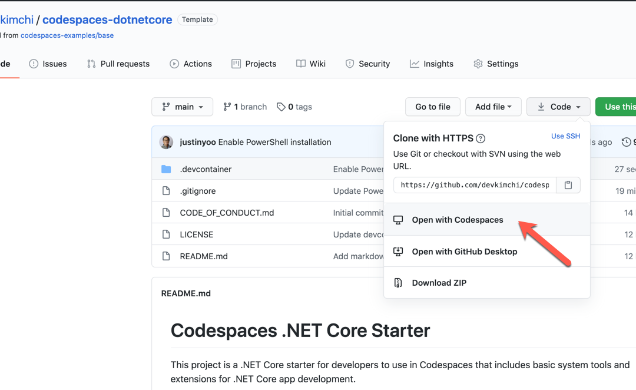The image size is (636, 390).
Task: Click the folder icon for .devcontainer
Action: [x=166, y=169]
